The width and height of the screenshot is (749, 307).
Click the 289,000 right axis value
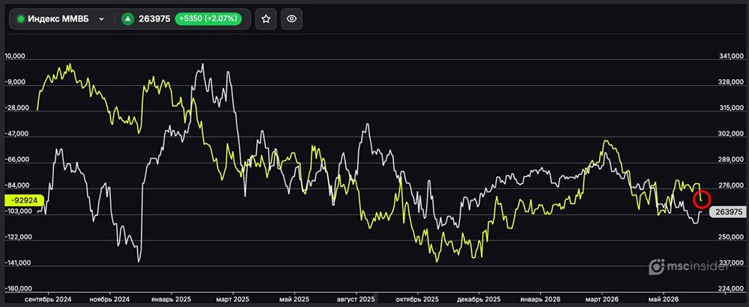(x=730, y=160)
